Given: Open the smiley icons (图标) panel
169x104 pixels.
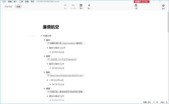Looking at the screenshot, I should pos(163,6).
